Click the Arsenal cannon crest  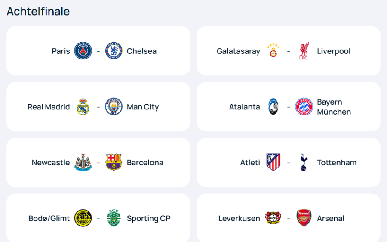pyautogui.click(x=304, y=218)
